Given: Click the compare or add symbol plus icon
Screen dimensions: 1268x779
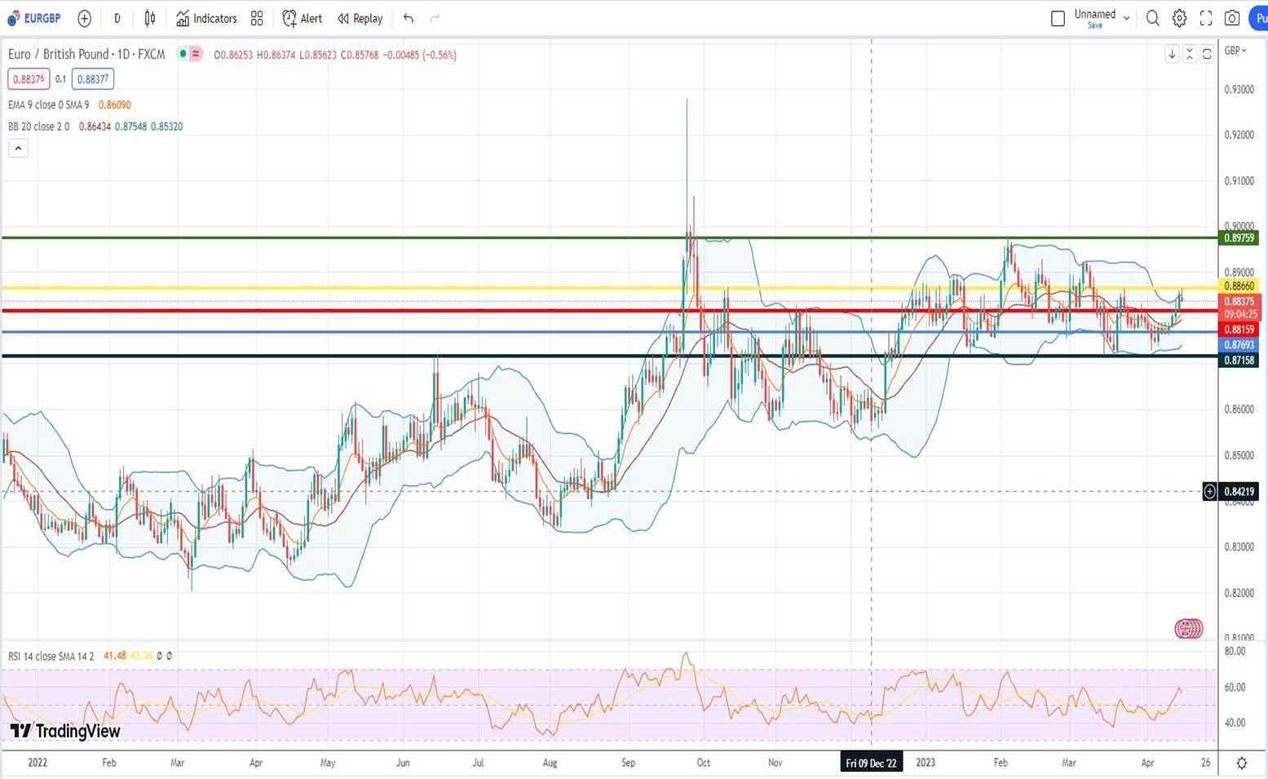Looking at the screenshot, I should pyautogui.click(x=84, y=18).
